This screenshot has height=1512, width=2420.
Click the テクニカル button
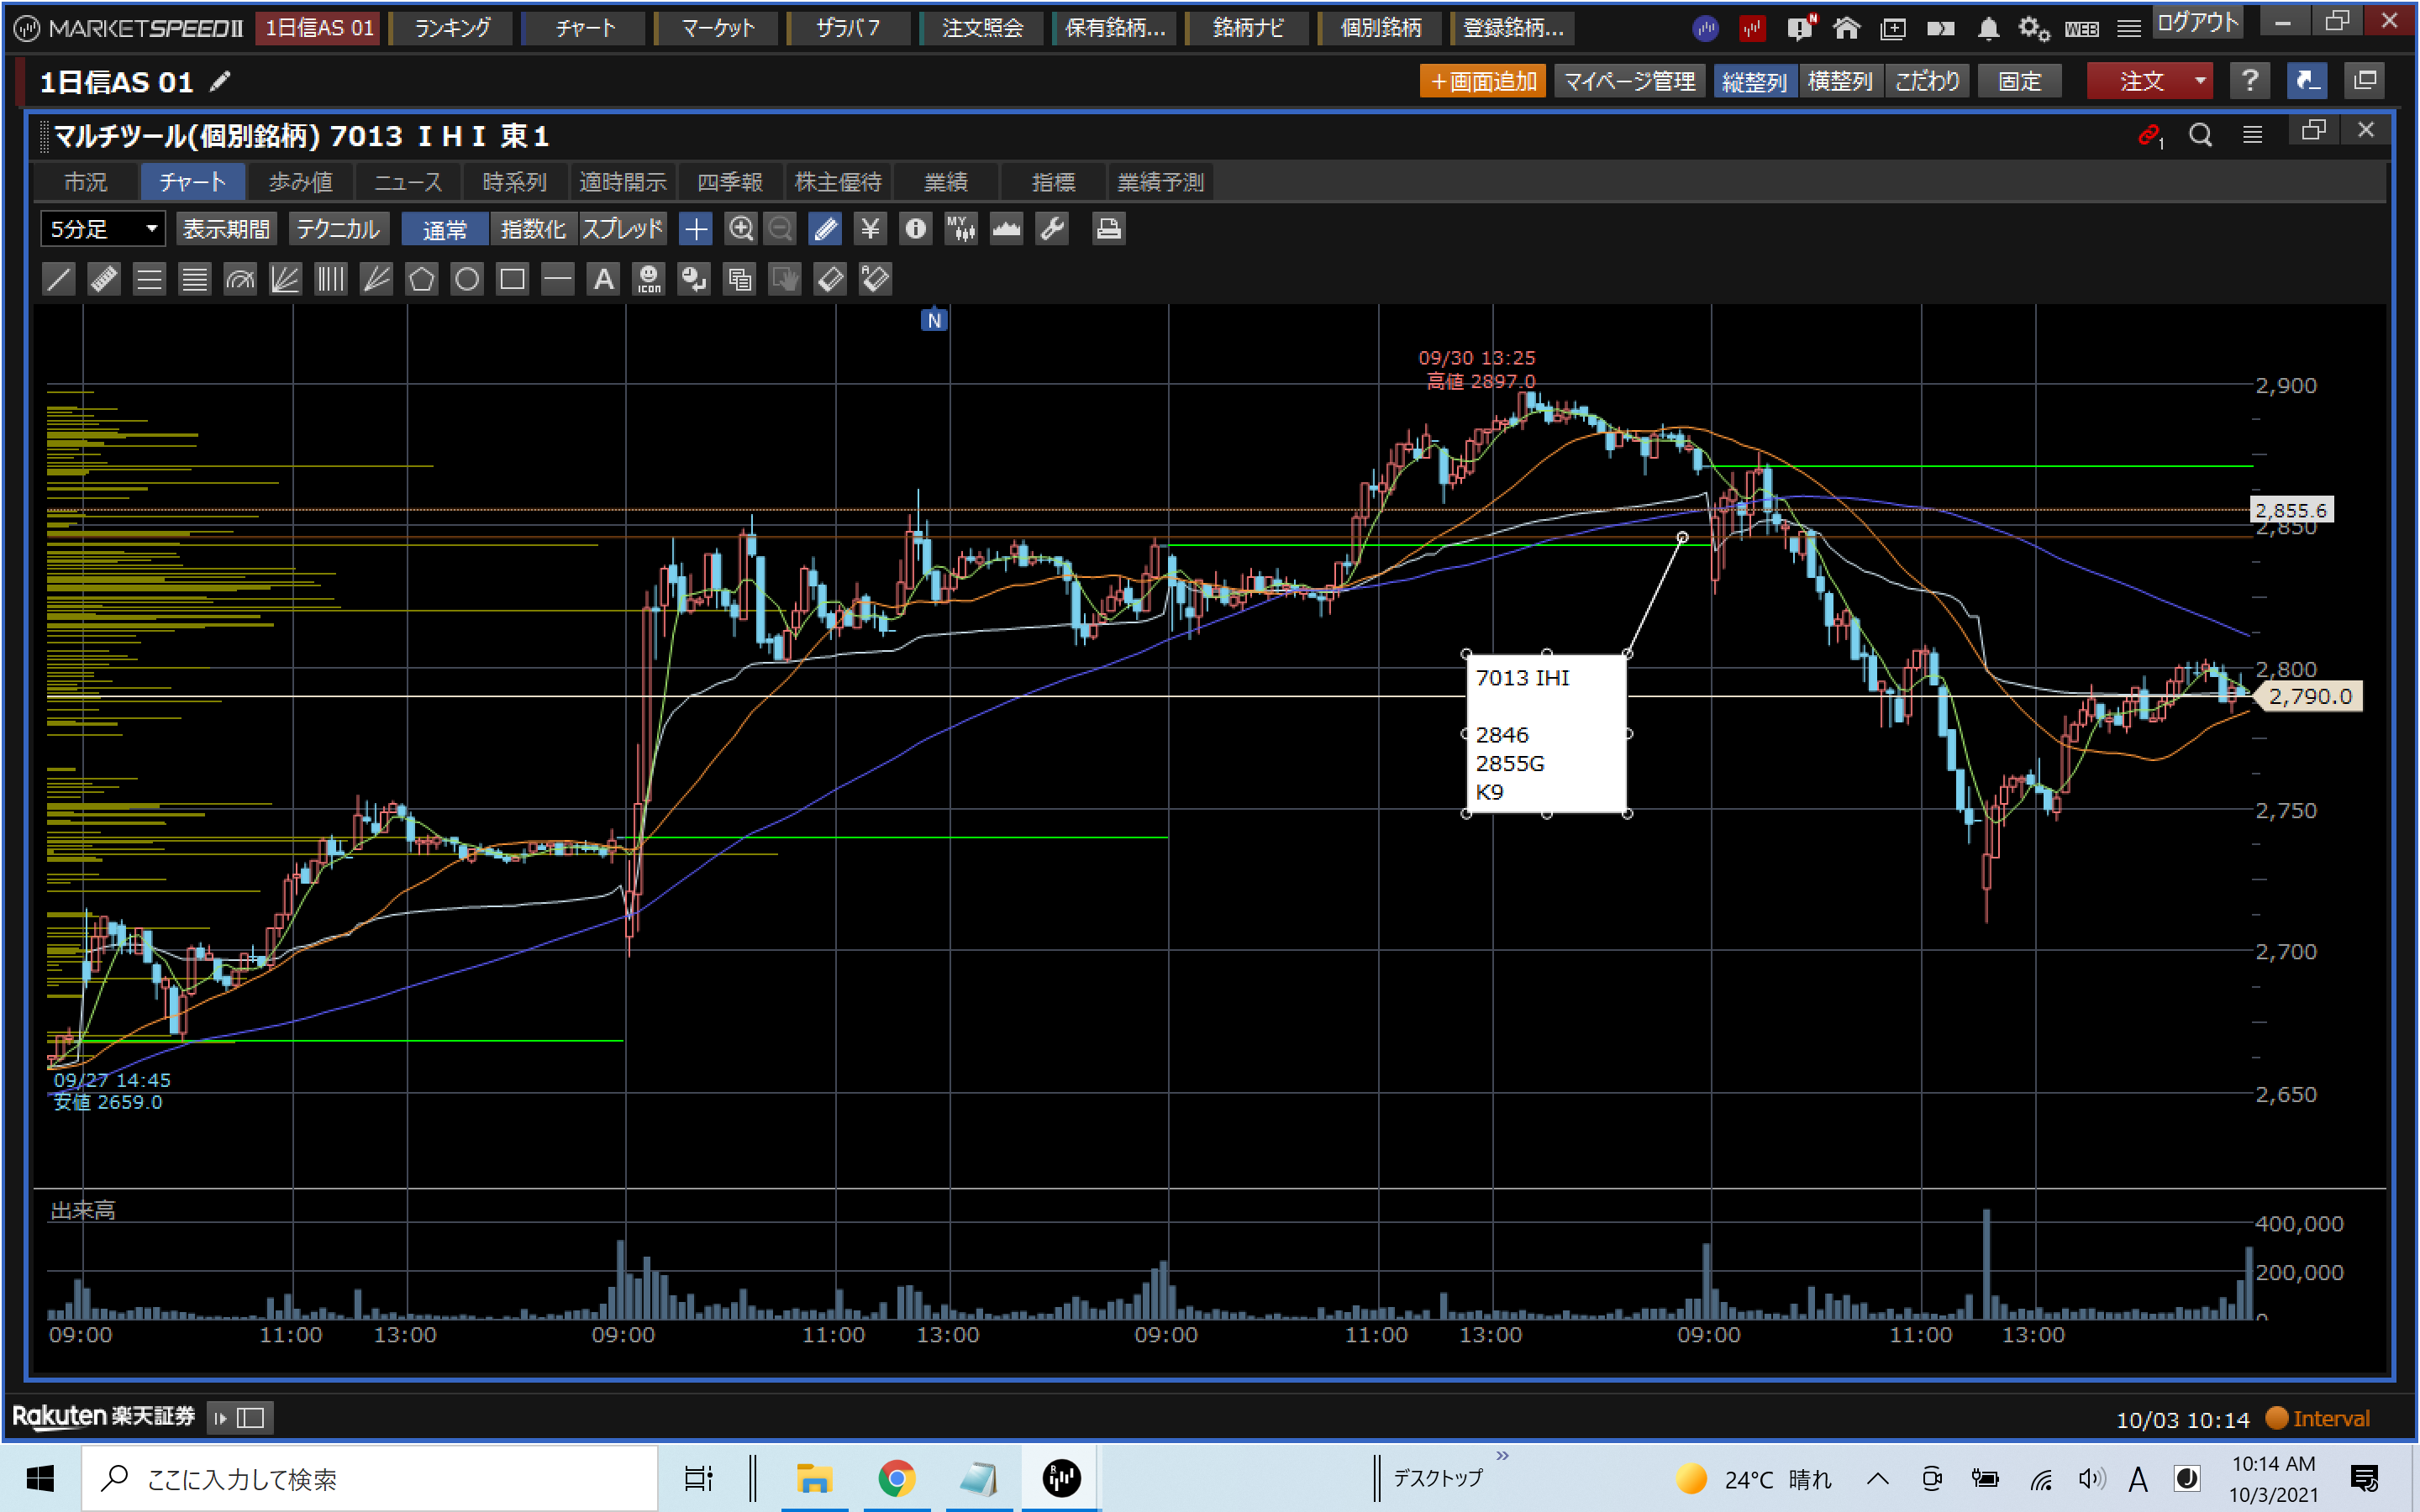pyautogui.click(x=338, y=229)
